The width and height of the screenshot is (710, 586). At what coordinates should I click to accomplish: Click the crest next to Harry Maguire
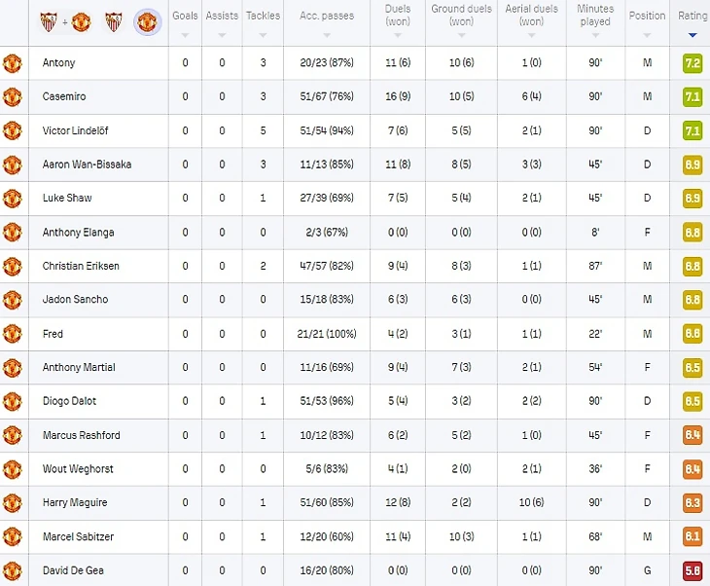13,502
